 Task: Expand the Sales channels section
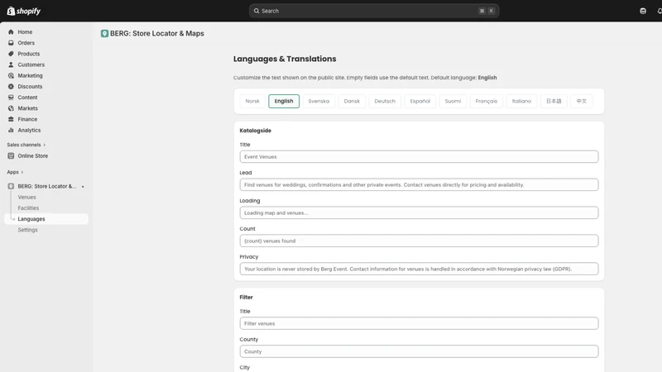click(x=26, y=145)
